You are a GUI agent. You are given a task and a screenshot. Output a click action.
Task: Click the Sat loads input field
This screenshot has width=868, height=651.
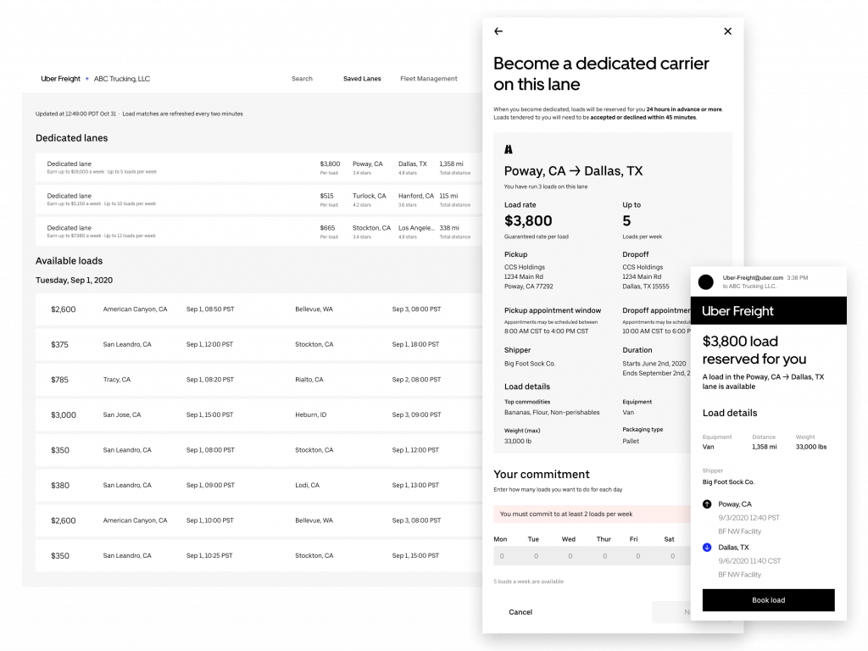click(672, 556)
